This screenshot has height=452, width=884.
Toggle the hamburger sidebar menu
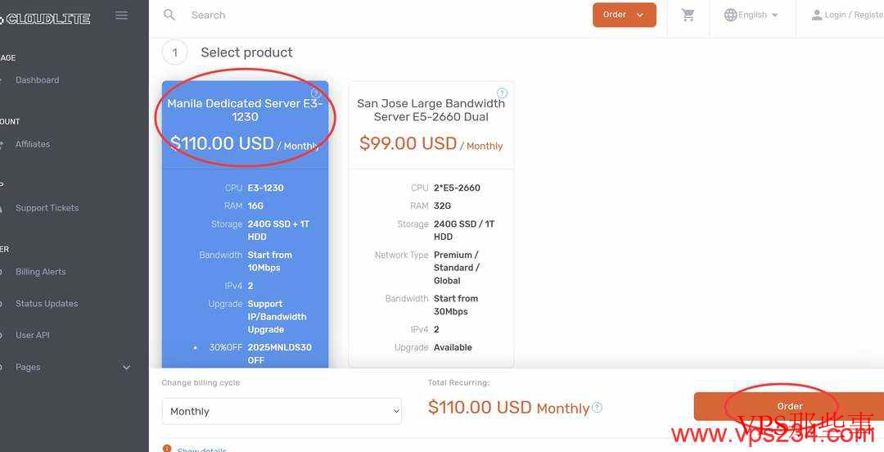(x=122, y=16)
